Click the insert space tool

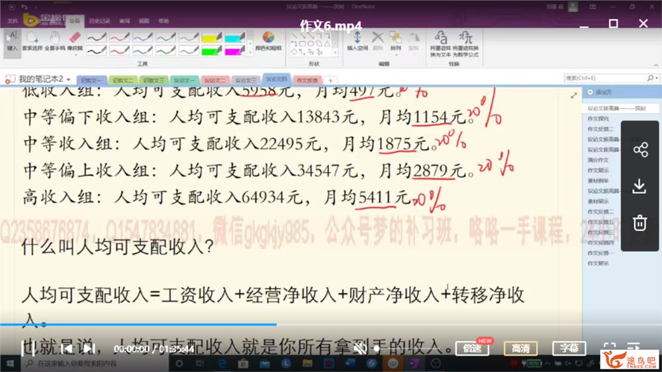point(357,42)
